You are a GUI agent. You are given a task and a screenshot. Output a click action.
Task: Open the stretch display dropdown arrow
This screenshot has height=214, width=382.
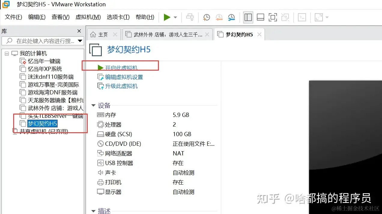click(327, 17)
